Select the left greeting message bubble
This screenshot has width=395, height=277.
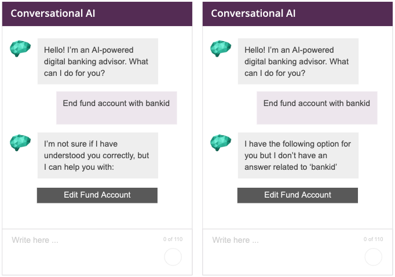(x=98, y=61)
